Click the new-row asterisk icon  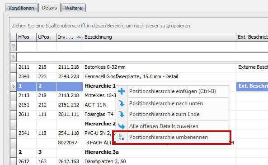tap(13, 57)
